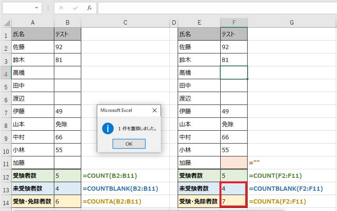Open the Name Box dropdown arrow

(x=36, y=8)
